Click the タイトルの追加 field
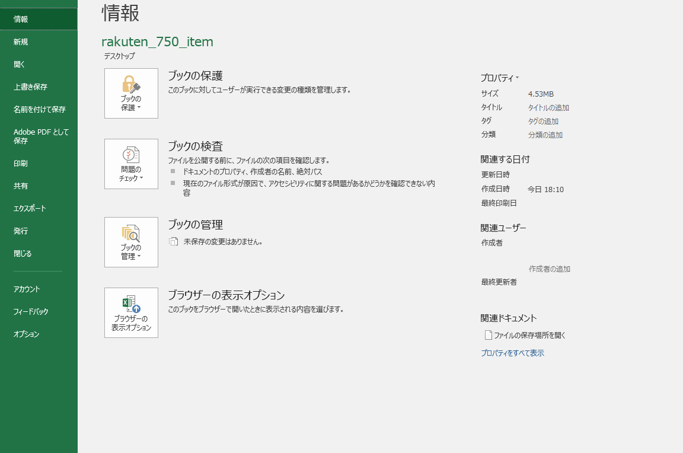This screenshot has width=683, height=453. point(549,107)
